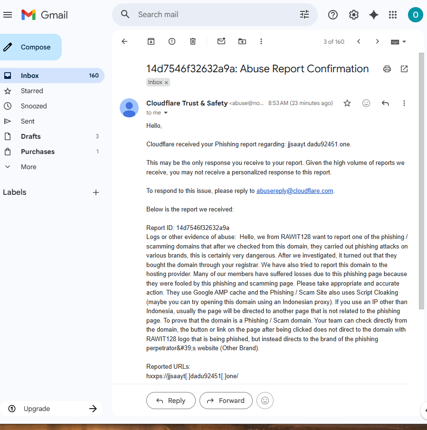
Task: Expand More in the sidebar
Action: [x=28, y=167]
